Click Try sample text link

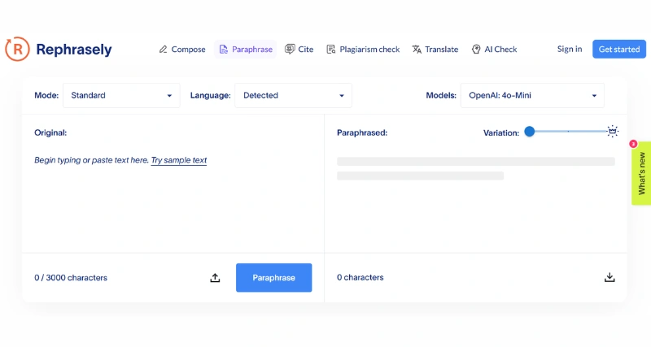point(179,160)
